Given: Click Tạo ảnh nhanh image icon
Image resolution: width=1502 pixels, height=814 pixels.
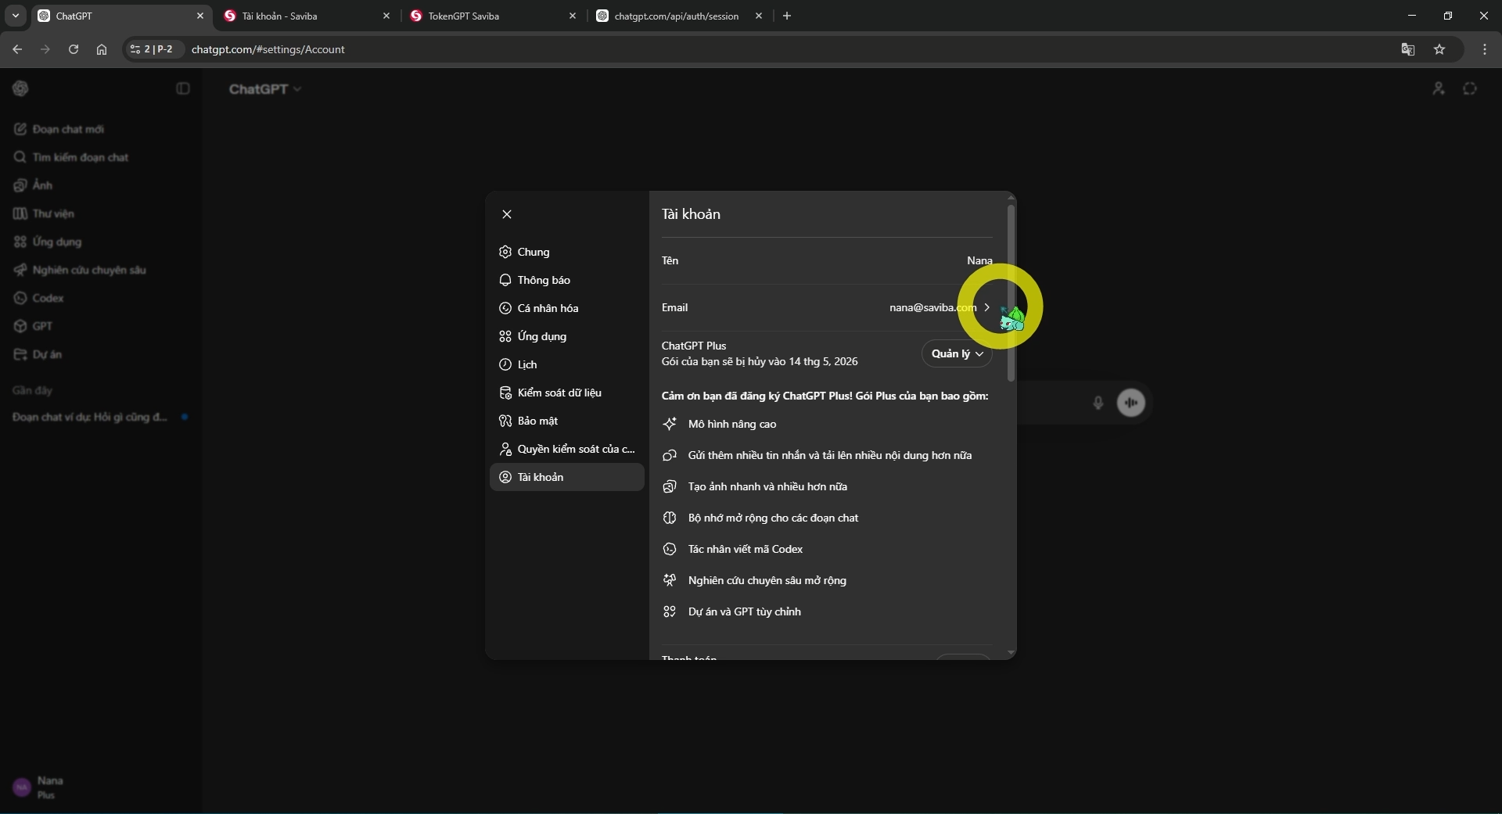Looking at the screenshot, I should coord(670,486).
